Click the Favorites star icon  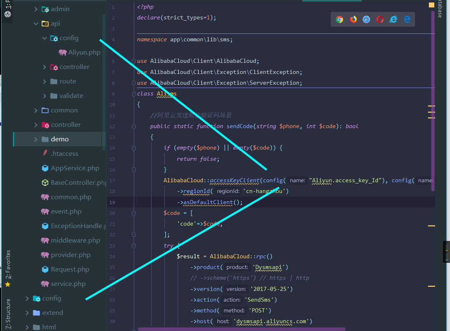(8, 284)
